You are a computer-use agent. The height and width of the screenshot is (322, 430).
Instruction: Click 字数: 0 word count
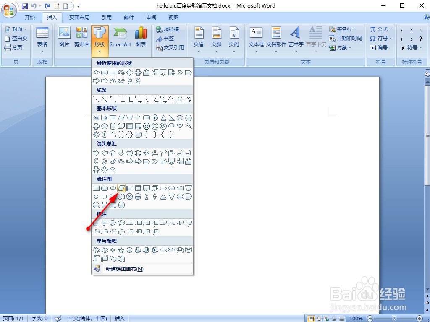pos(39,319)
